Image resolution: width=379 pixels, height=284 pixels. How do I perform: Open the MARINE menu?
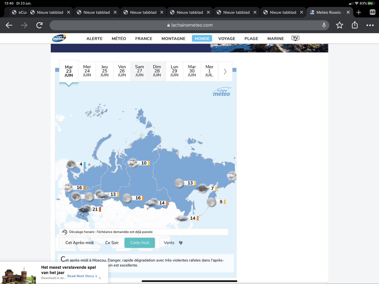pyautogui.click(x=276, y=39)
